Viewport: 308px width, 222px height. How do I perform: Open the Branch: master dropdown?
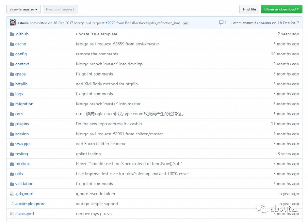click(x=23, y=9)
